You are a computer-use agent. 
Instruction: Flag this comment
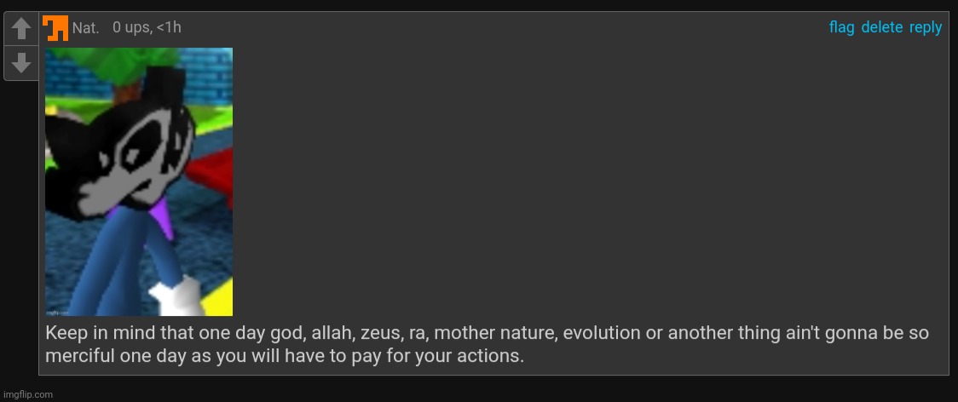point(841,27)
